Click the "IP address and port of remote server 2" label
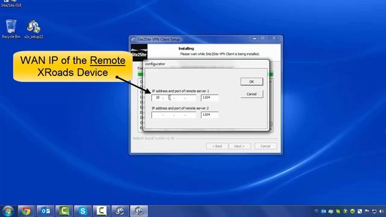The width and height of the screenshot is (386, 217). click(x=180, y=108)
